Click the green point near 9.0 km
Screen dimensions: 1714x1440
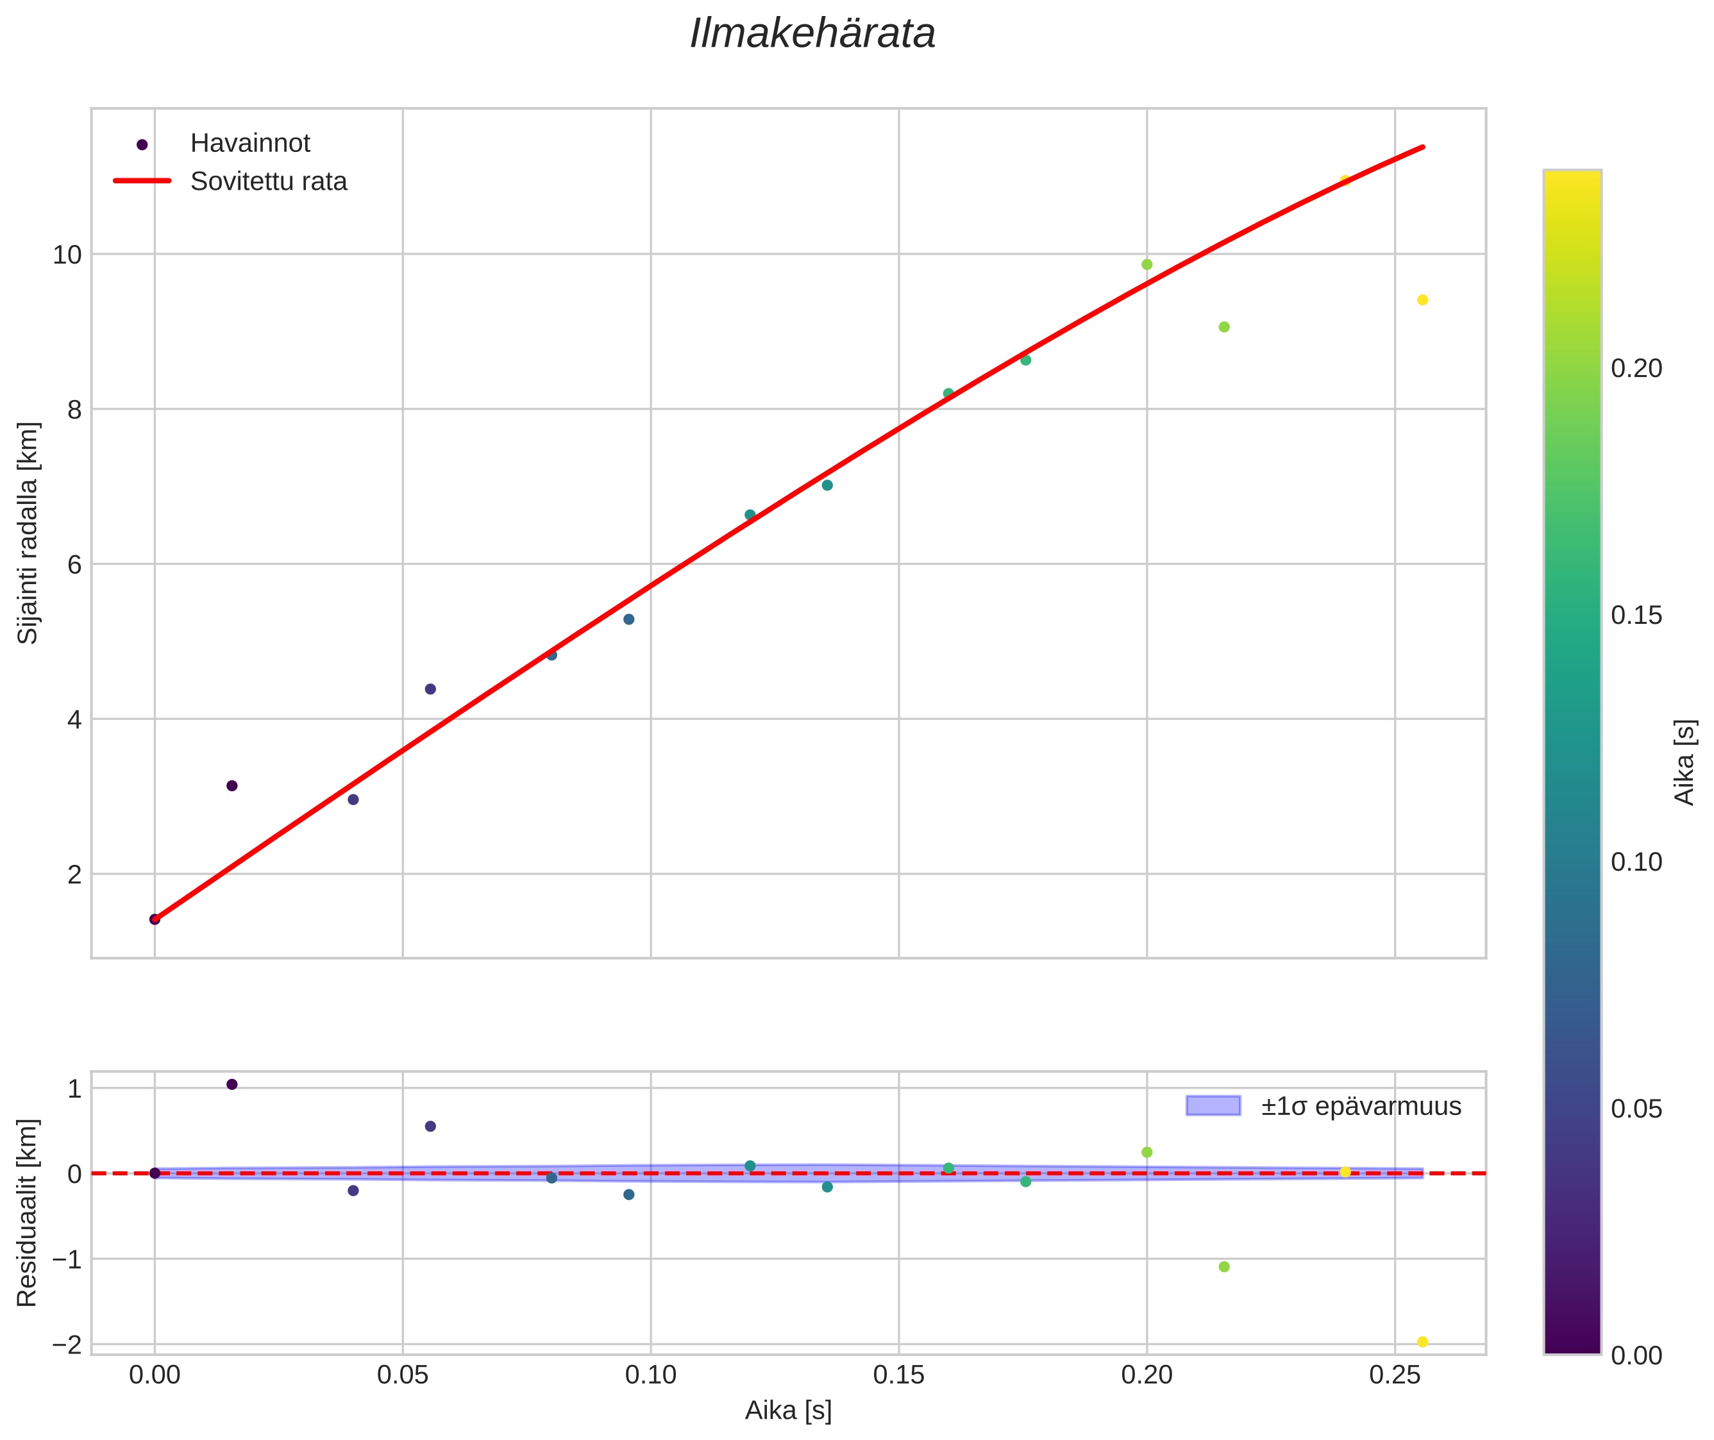point(1223,326)
